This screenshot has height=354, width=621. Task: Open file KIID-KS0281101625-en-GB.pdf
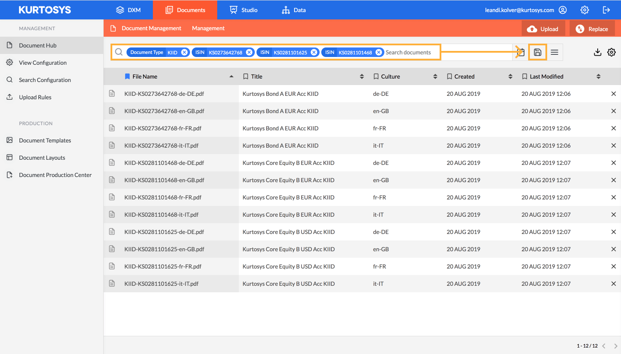tap(164, 249)
